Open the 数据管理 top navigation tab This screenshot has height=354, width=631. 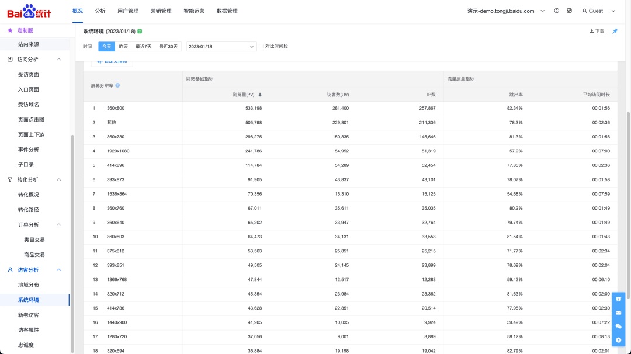pyautogui.click(x=227, y=11)
